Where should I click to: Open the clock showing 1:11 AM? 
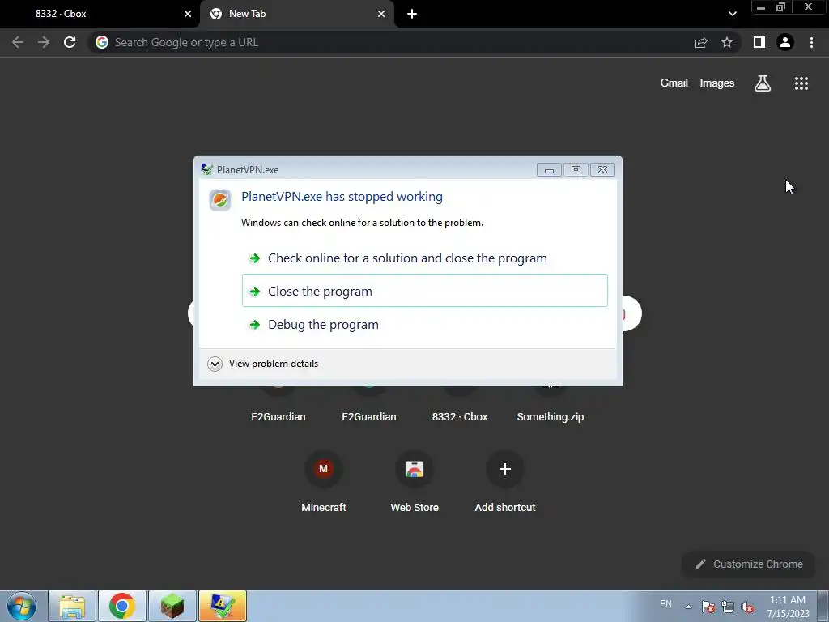point(788,607)
